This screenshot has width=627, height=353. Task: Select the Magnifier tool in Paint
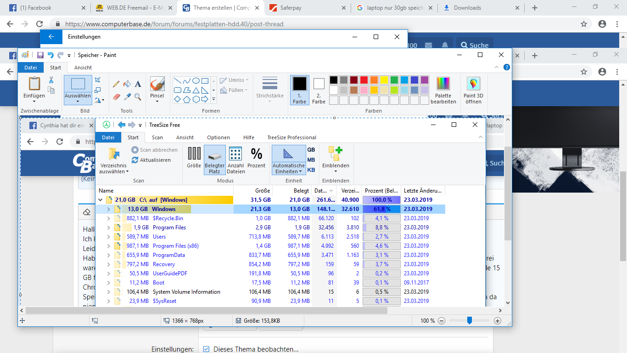[x=138, y=97]
